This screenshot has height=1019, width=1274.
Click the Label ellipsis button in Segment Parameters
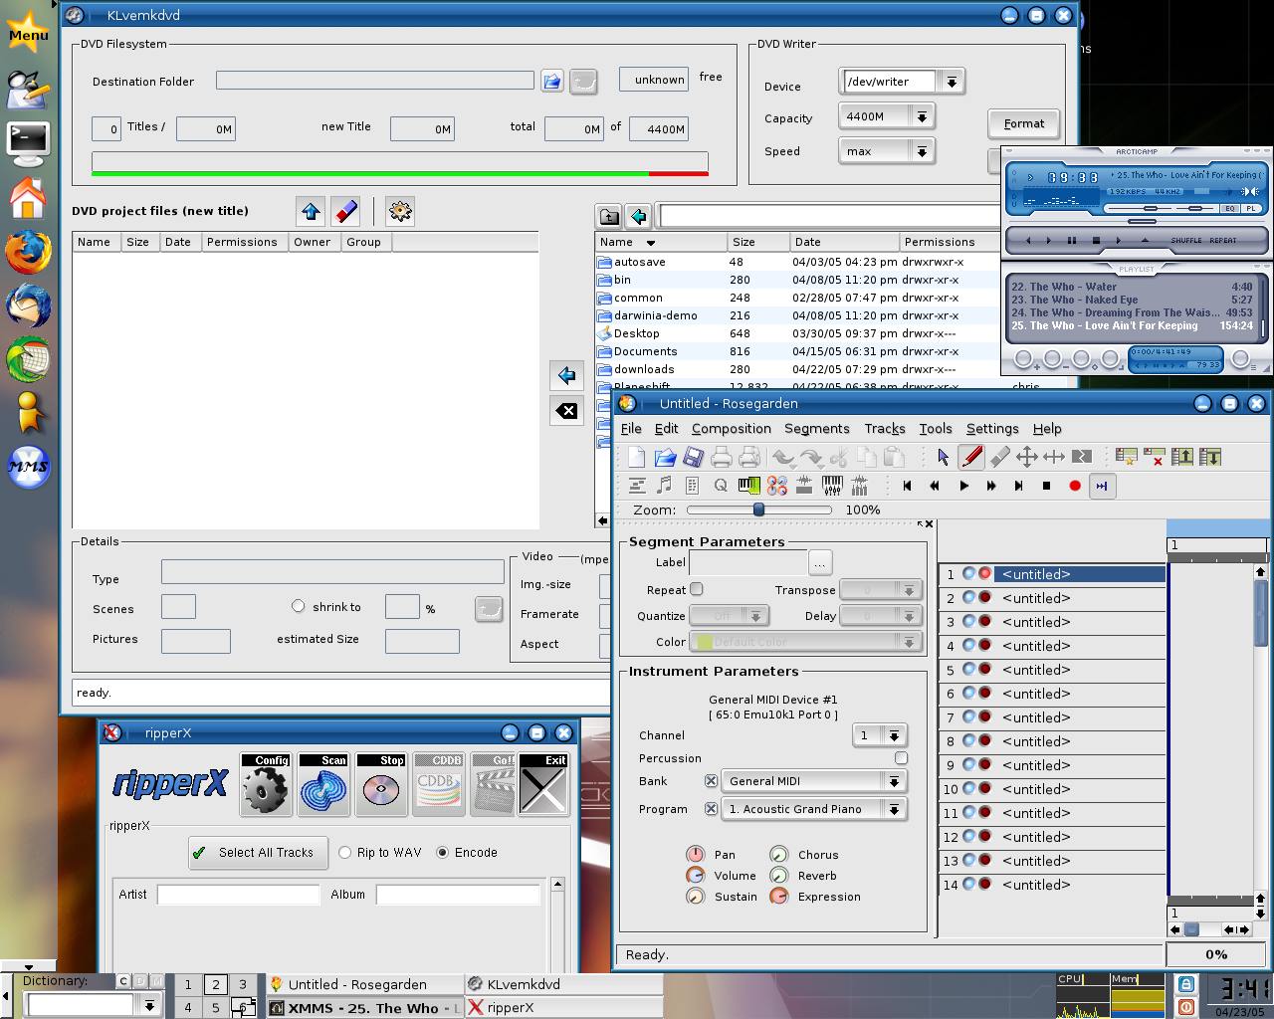820,563
